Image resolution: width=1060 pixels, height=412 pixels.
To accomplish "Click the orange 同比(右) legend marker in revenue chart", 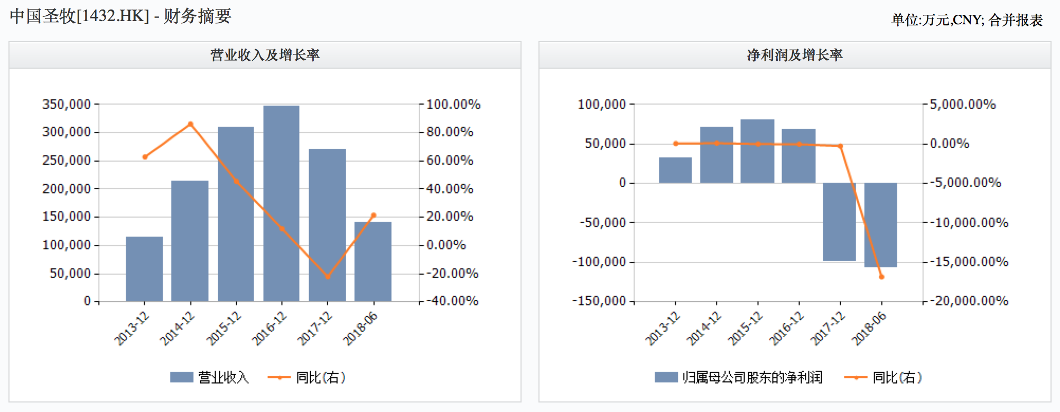I will 279,377.
